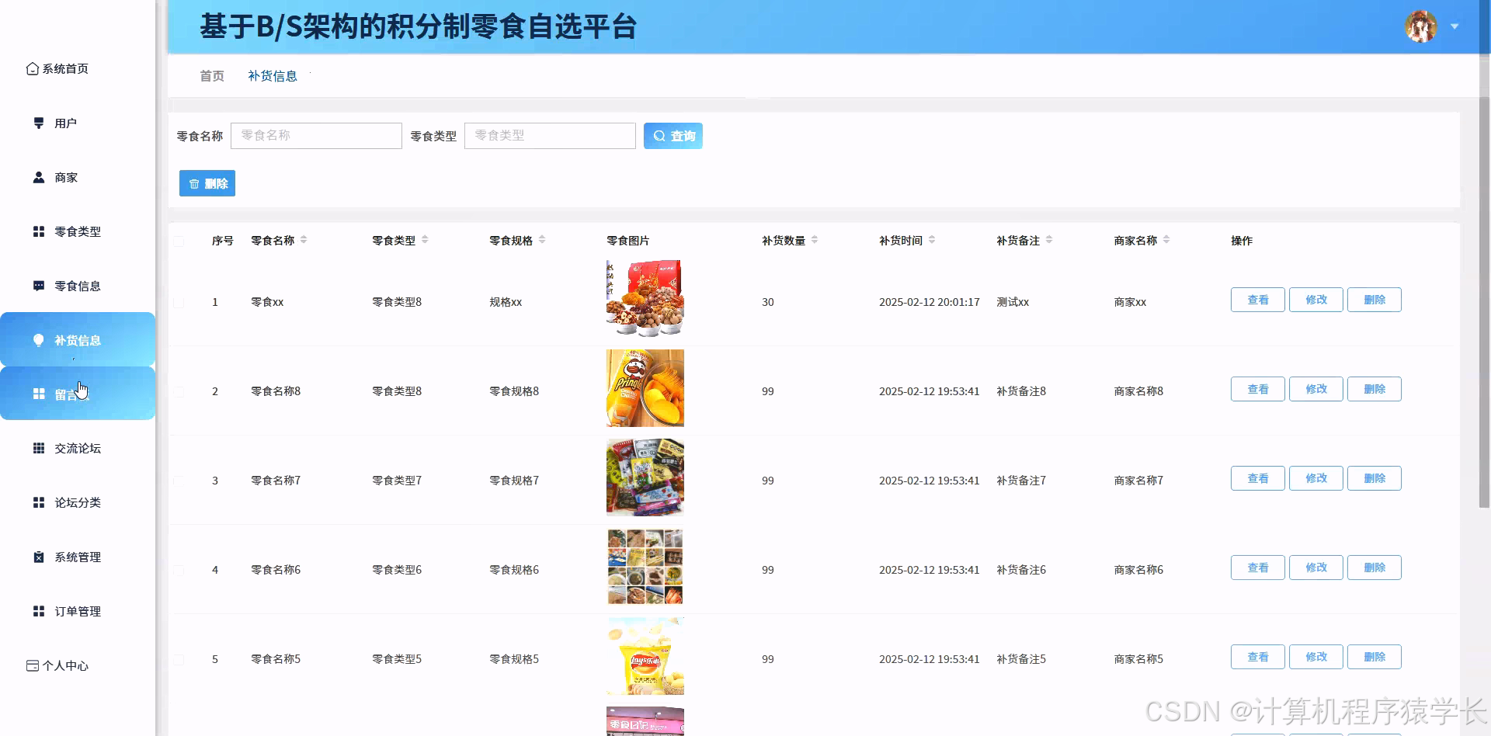
Task: Check the row 4 零食名称6 checkbox
Action: tap(179, 570)
